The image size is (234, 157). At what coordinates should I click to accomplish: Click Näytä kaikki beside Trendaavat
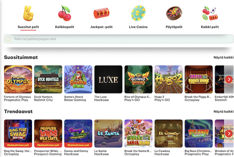[224, 112]
